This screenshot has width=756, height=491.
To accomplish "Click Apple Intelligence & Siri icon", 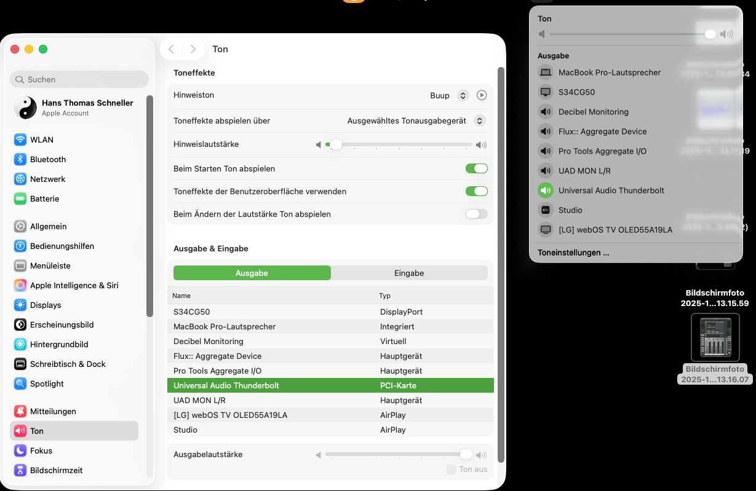I will coord(20,285).
